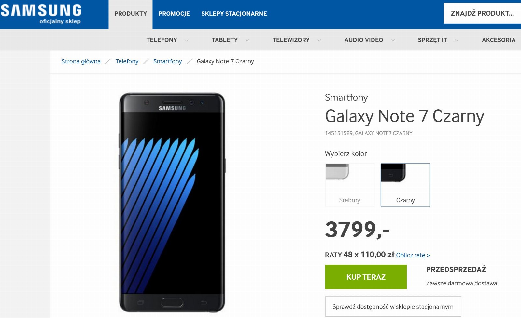Open the Telefony breadcrumb link
Viewport: 521px width, 318px height.
(127, 61)
